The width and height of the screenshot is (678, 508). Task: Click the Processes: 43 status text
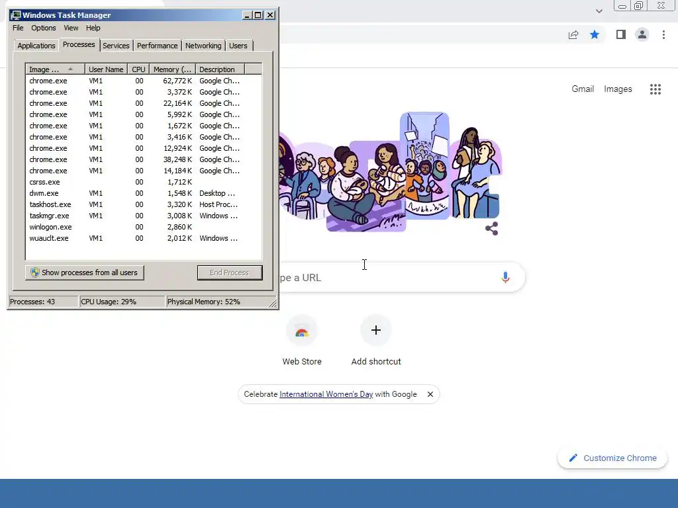click(32, 302)
